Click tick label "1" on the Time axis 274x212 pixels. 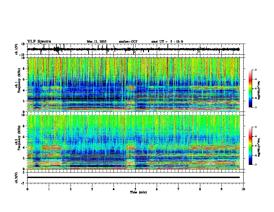[49, 189]
